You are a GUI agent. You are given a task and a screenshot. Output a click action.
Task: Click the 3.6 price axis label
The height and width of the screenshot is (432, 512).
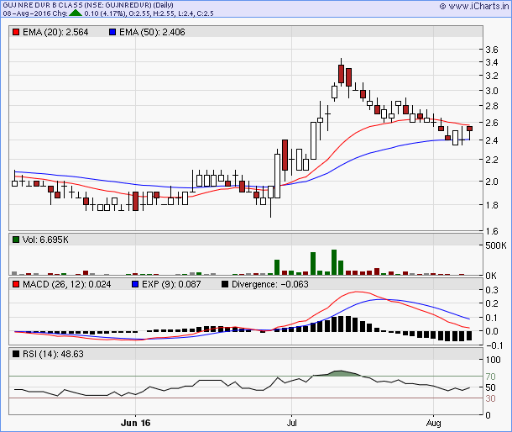(492, 50)
